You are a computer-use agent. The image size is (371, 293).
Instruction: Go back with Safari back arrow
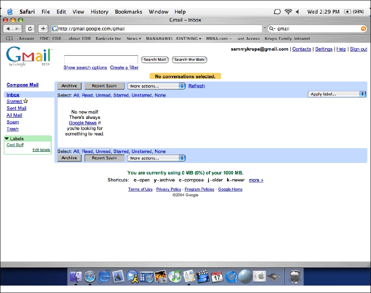pyautogui.click(x=8, y=28)
